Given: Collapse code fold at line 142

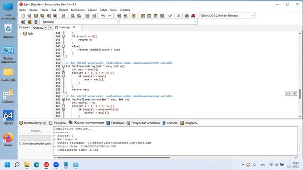Looking at the screenshot, I should (x=63, y=36).
